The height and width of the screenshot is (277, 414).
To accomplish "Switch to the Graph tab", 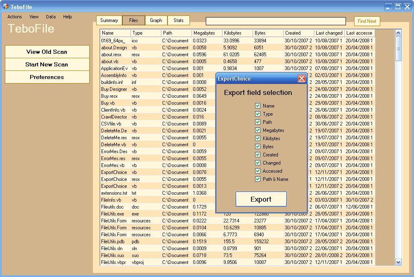I will pos(156,20).
